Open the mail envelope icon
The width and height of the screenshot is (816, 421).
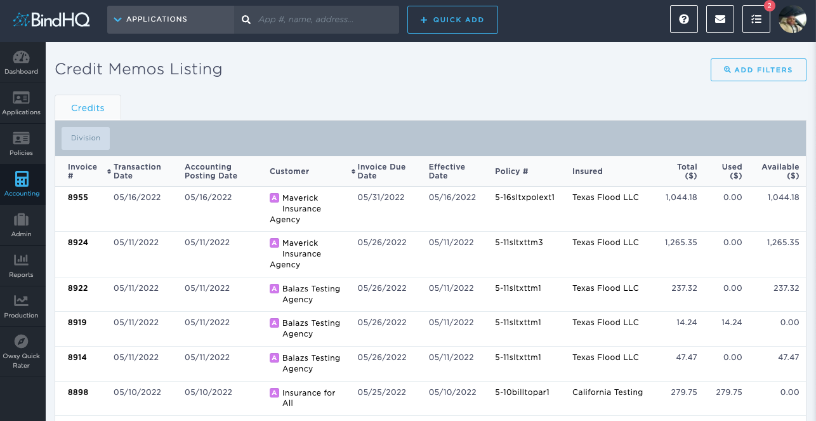720,20
